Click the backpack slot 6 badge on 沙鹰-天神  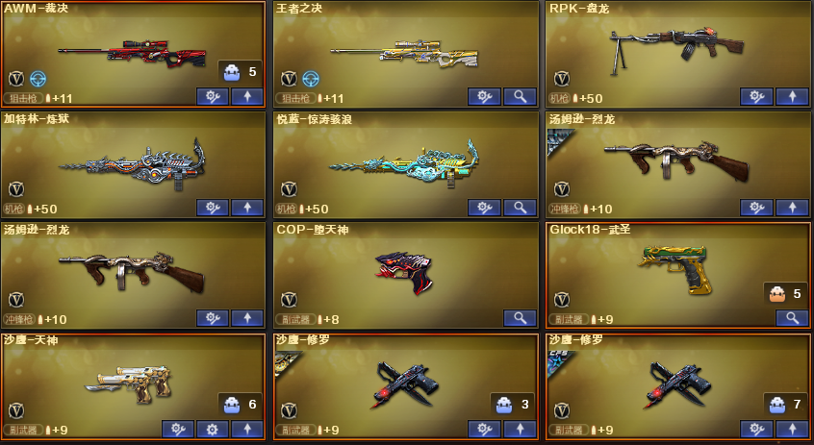(241, 404)
